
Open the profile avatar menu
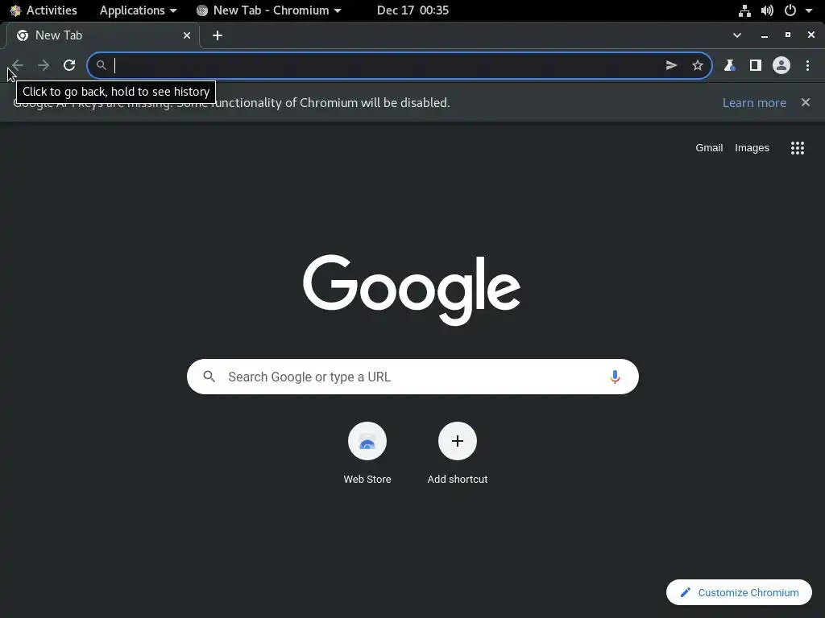click(781, 65)
